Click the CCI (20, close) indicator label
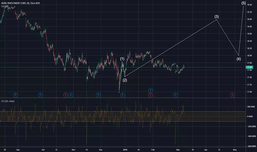257x152 pixels. [8, 101]
